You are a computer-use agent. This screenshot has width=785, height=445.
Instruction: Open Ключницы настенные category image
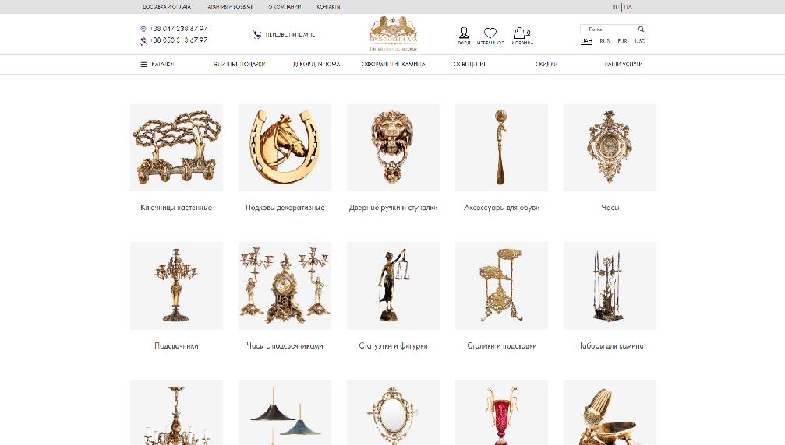[177, 148]
